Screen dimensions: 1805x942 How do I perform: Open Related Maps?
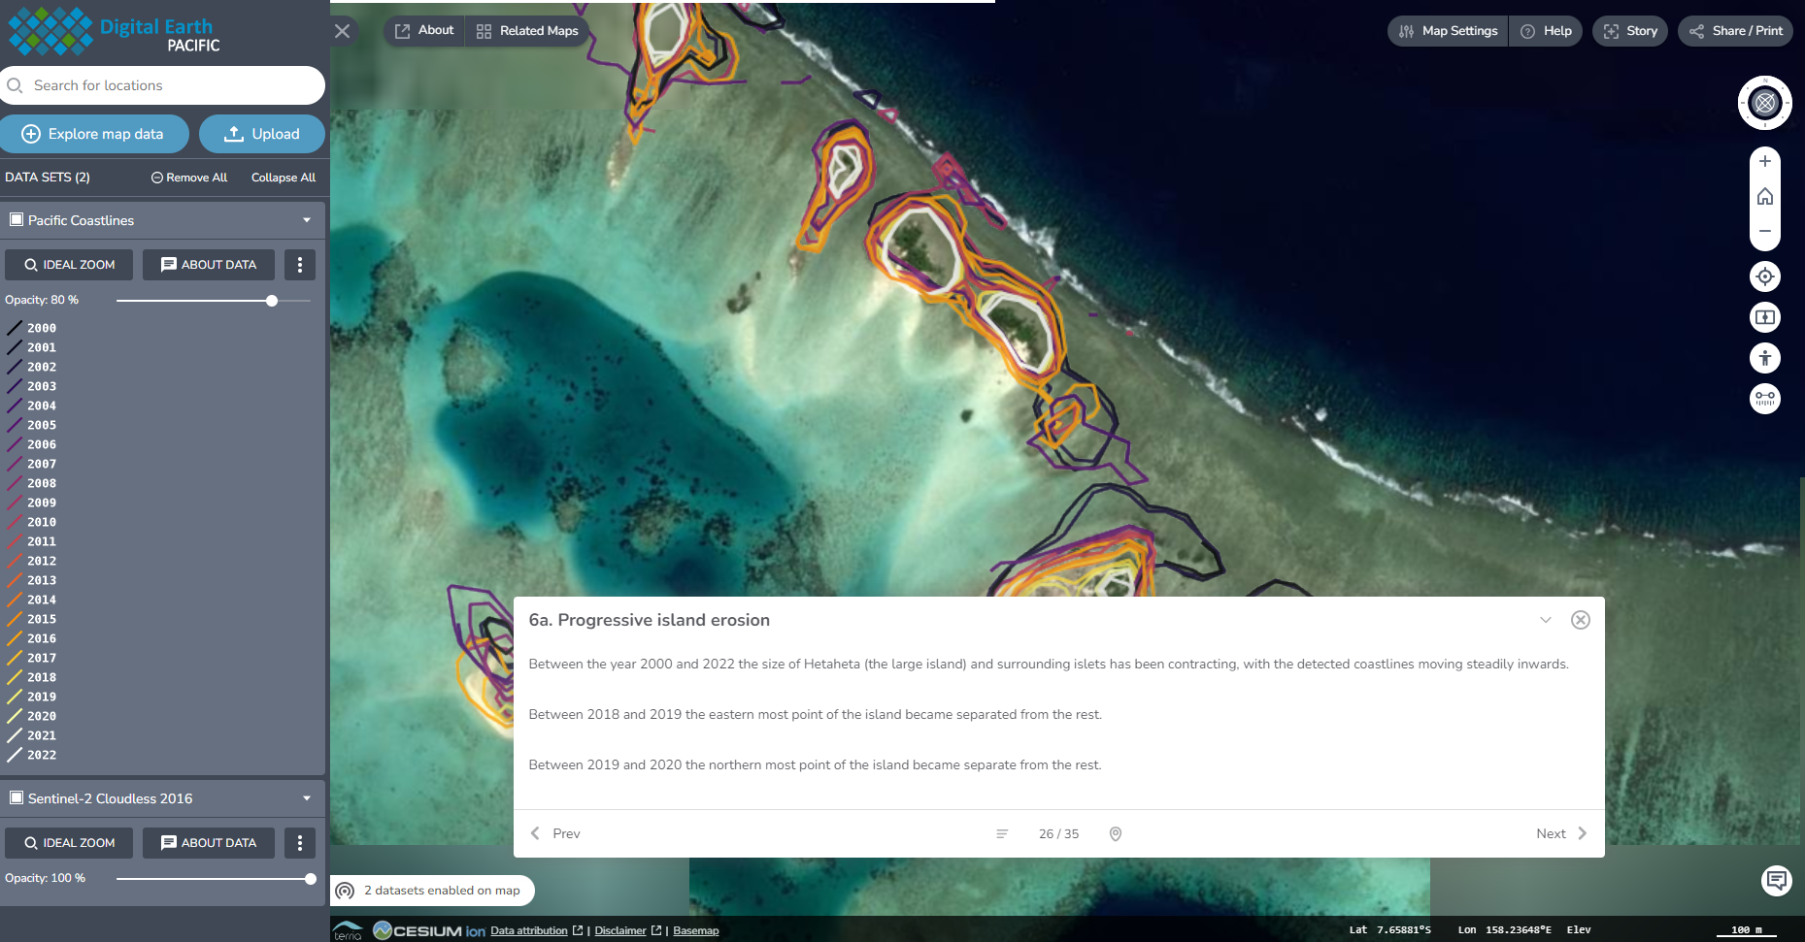[527, 31]
